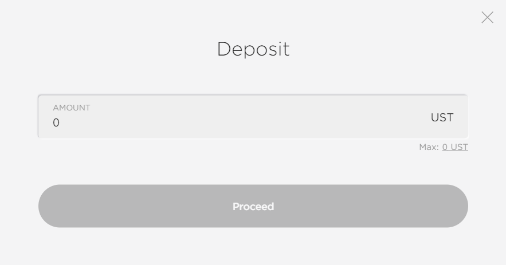Exit the Deposit window using the close cross

point(487,17)
